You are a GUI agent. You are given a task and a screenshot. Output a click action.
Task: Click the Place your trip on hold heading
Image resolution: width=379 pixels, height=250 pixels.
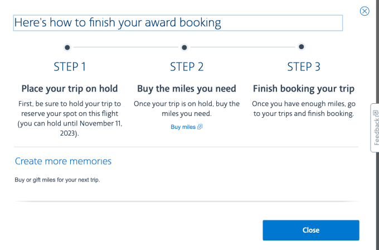click(70, 89)
